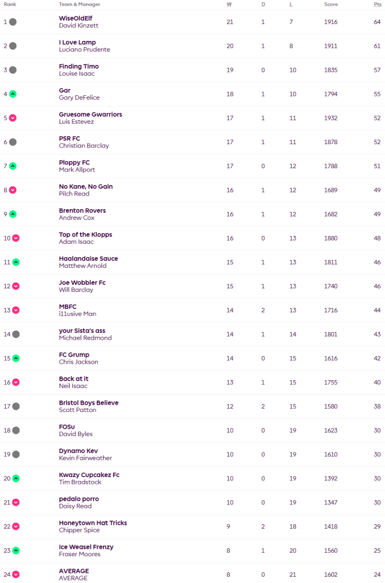The image size is (385, 583).
Task: Click the L column header
Action: (x=291, y=4)
